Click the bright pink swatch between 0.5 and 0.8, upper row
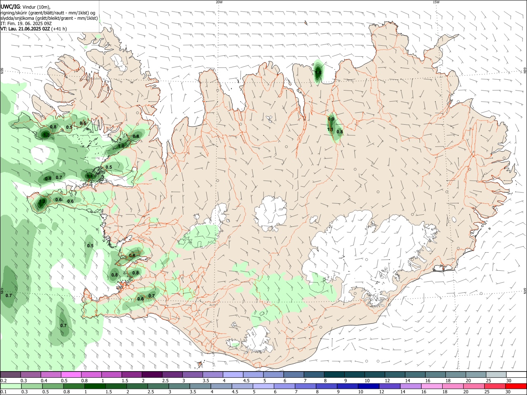 click(71, 375)
